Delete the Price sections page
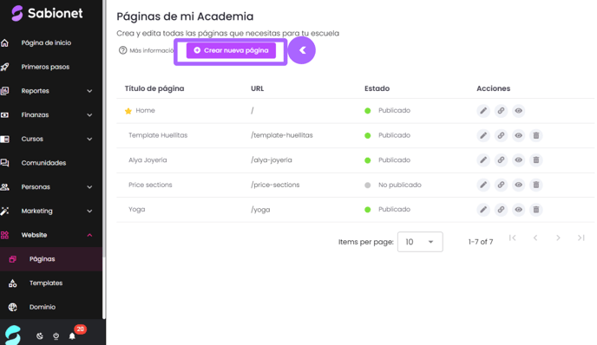597x345 pixels. pos(535,185)
